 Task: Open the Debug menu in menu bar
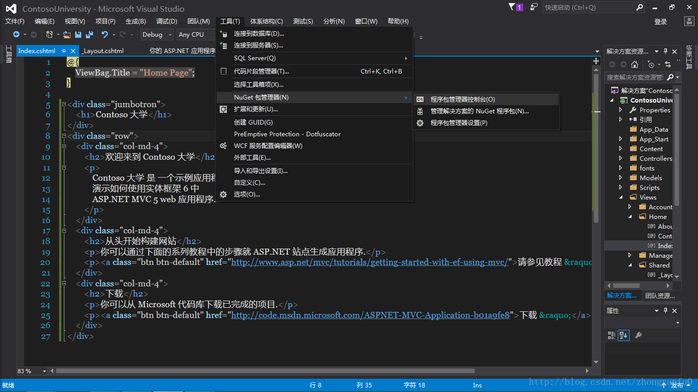[167, 21]
